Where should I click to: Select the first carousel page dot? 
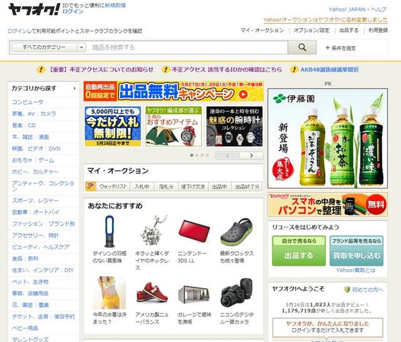pyautogui.click(x=191, y=155)
